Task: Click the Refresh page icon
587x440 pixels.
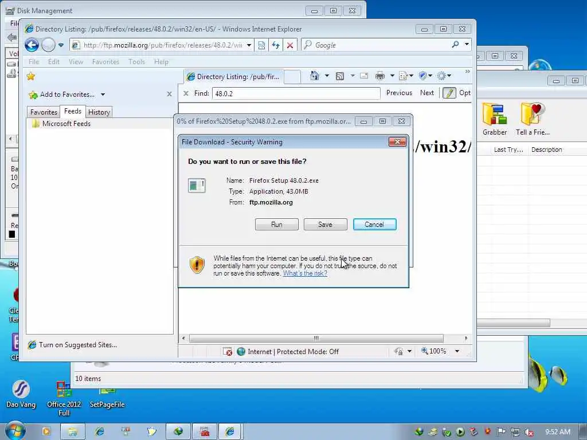Action: coord(276,45)
